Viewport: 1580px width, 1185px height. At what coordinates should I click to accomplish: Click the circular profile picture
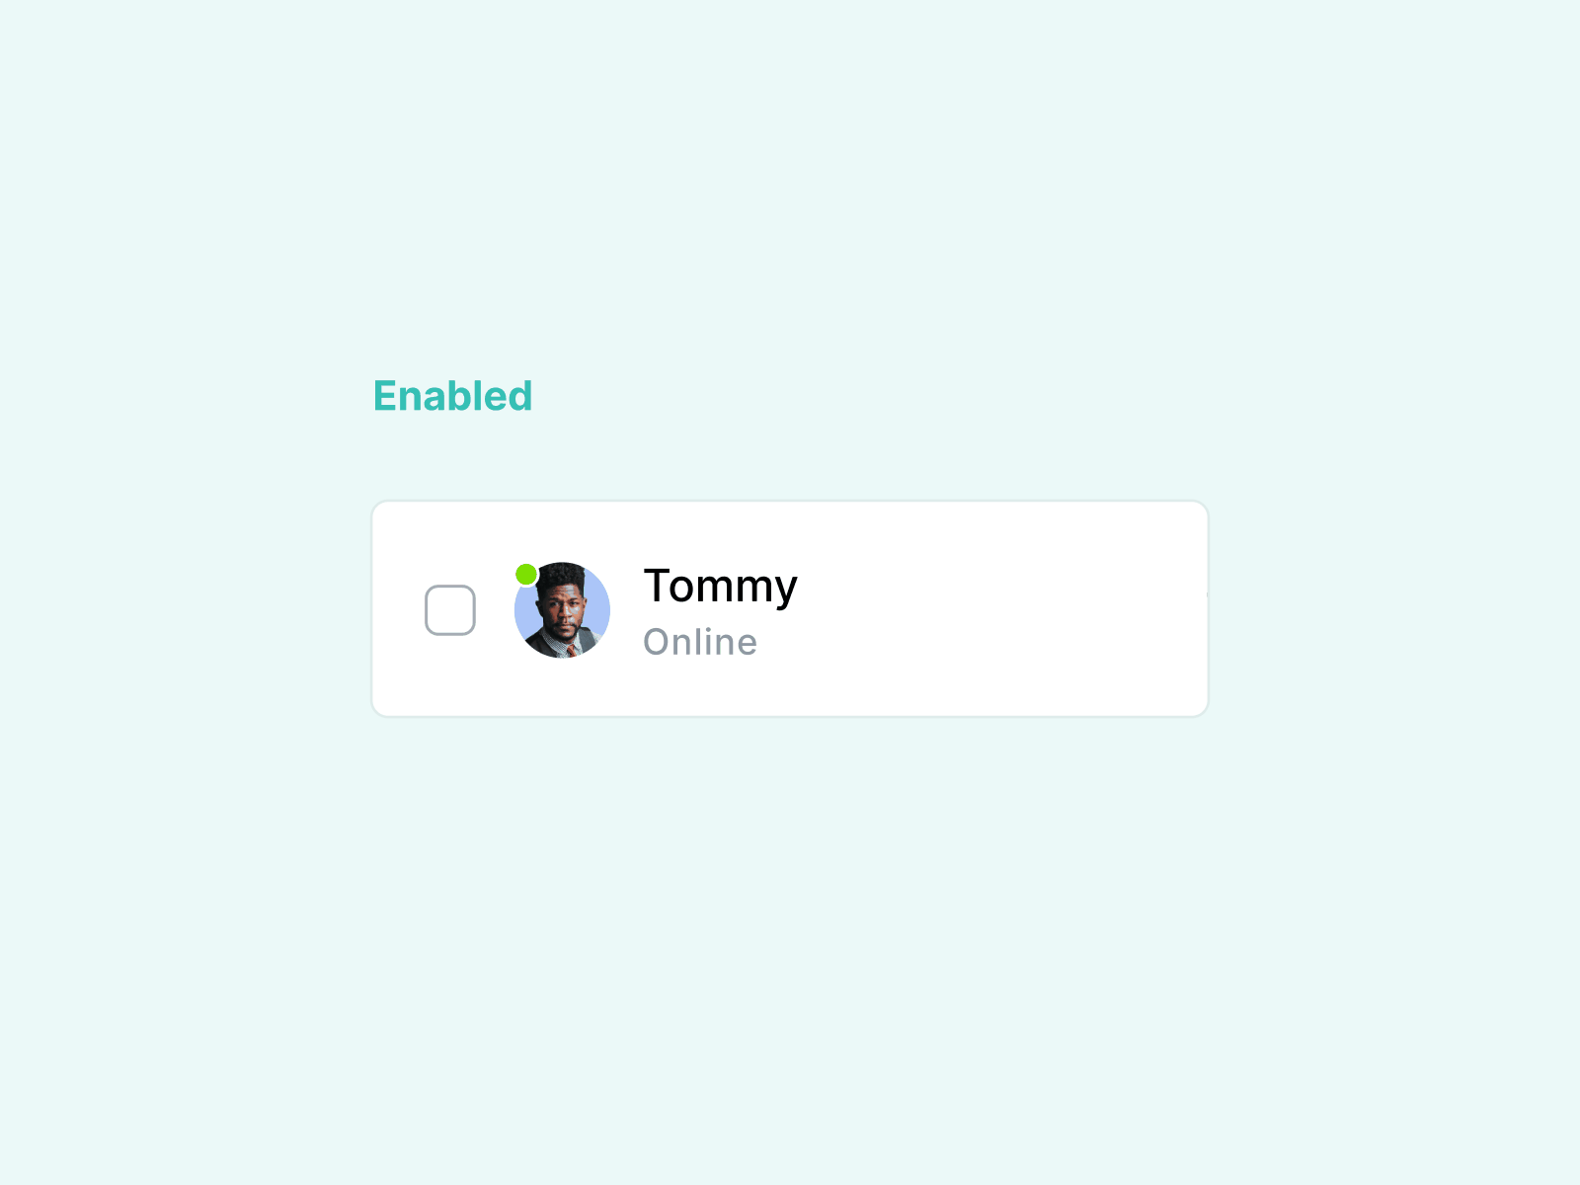[563, 612]
